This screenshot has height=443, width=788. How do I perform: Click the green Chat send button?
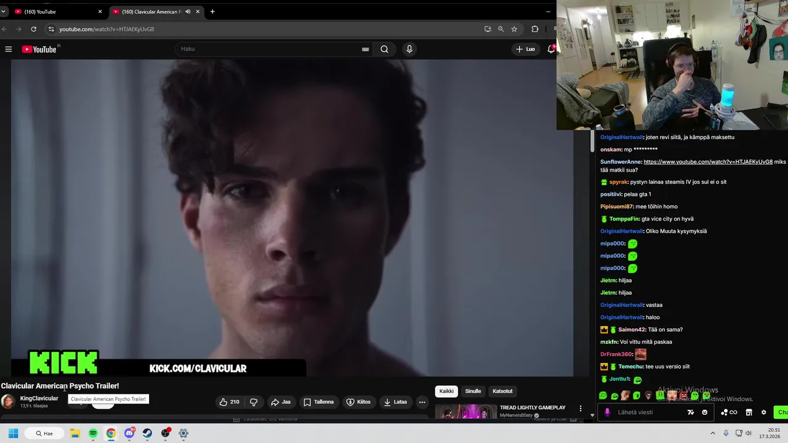click(782, 412)
